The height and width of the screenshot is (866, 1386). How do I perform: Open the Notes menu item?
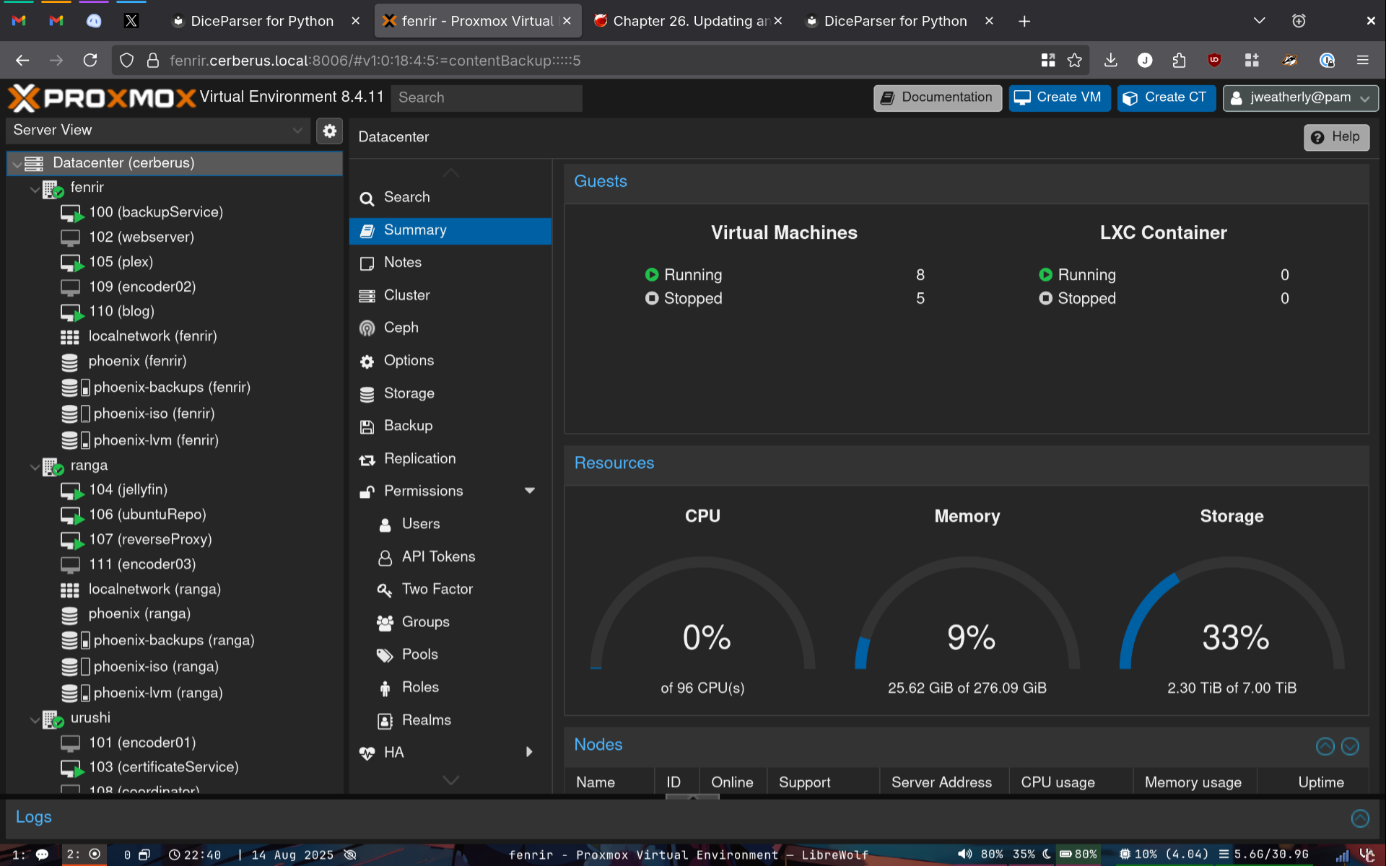pos(450,263)
